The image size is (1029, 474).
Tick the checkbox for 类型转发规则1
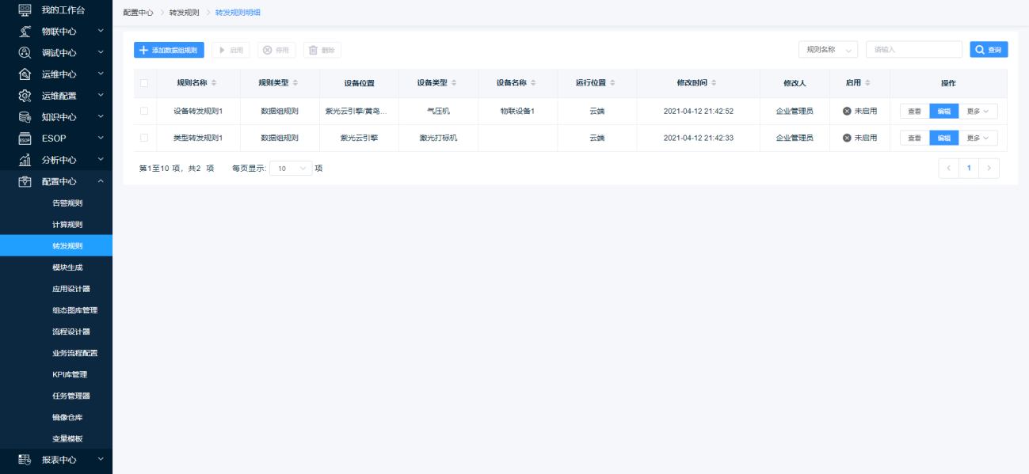[x=144, y=138]
